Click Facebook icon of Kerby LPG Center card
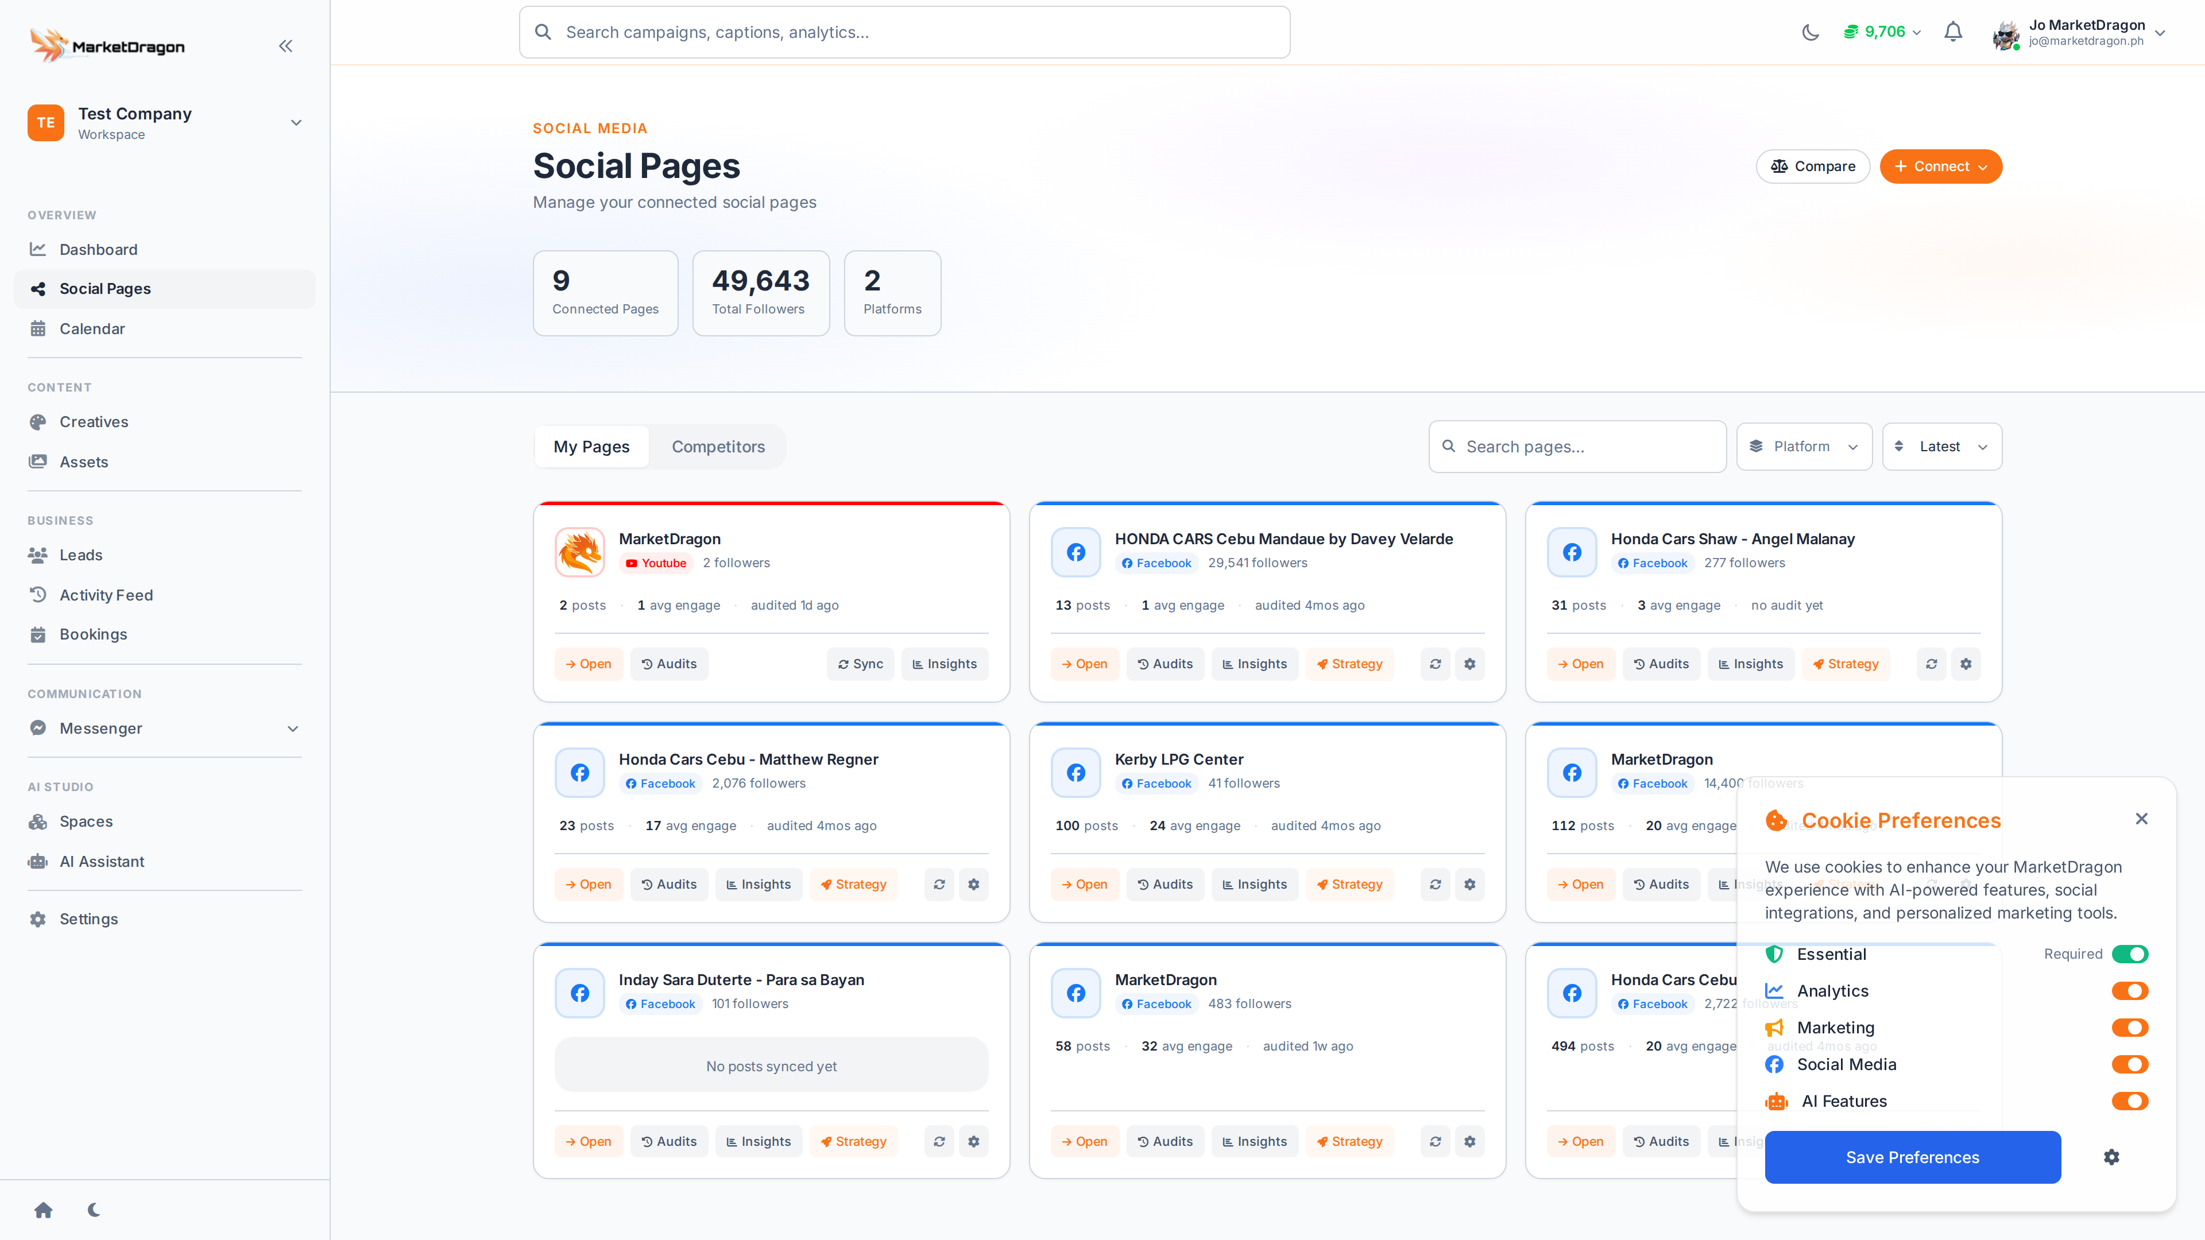Screen dimensions: 2205x1240 click(x=1076, y=773)
